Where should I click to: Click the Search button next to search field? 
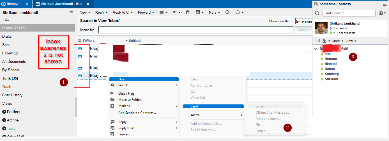pyautogui.click(x=303, y=30)
